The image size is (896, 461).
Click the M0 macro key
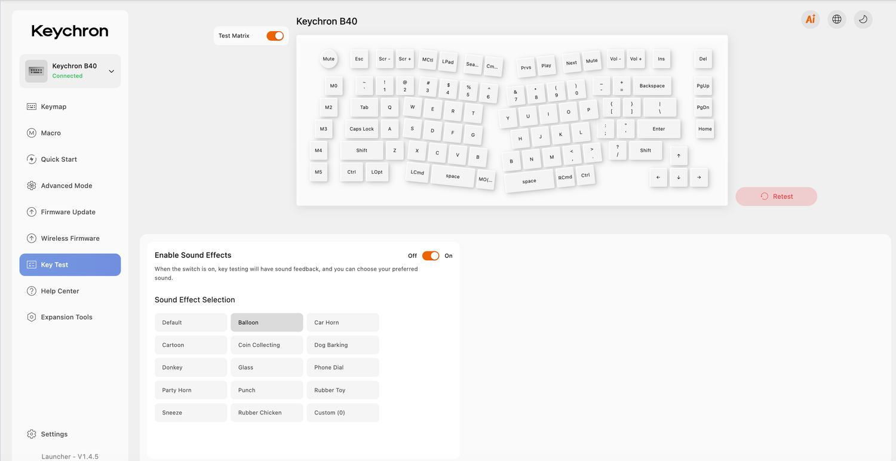pyautogui.click(x=334, y=86)
